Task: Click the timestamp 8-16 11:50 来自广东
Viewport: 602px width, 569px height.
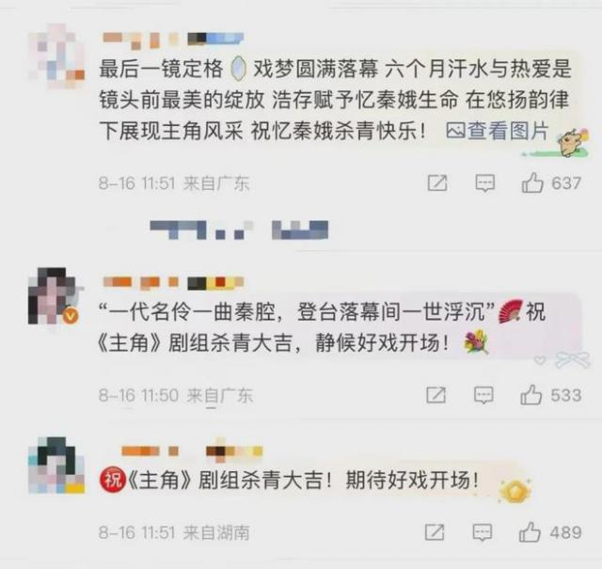Action: coord(176,395)
